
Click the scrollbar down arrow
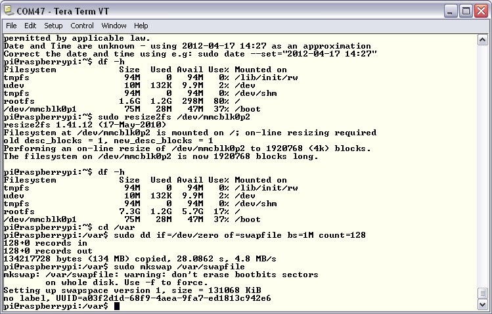coord(482,304)
